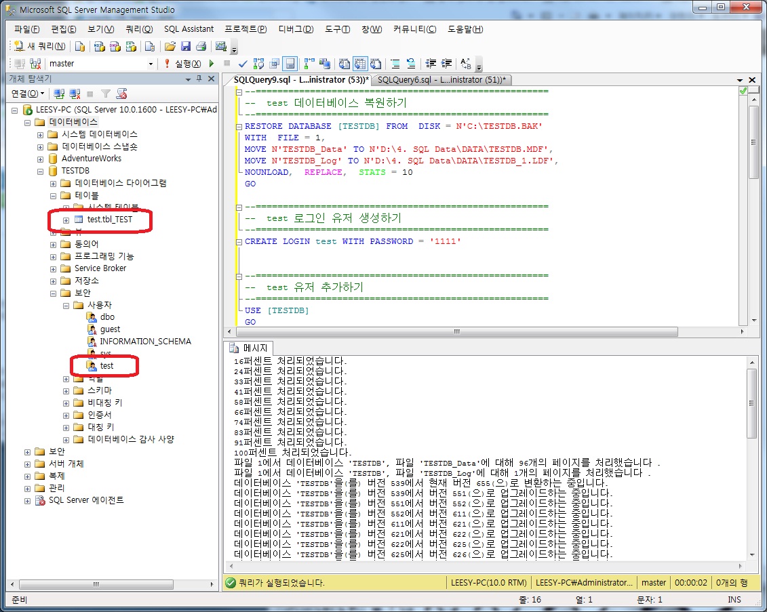Click the SQL Server Compact query icon
Image resolution: width=767 pixels, height=612 pixels.
(x=150, y=47)
